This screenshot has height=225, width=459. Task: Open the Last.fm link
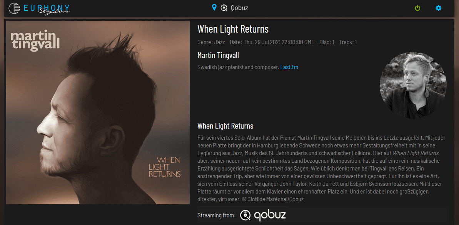289,67
